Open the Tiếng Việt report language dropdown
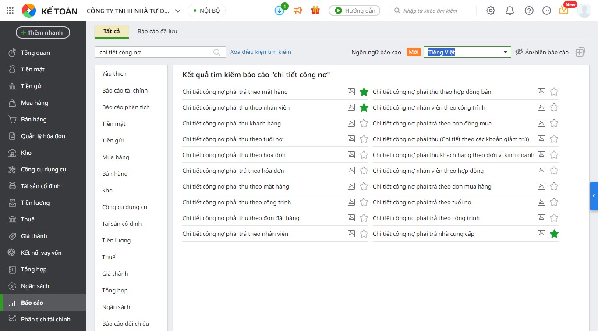The image size is (598, 331). click(467, 52)
